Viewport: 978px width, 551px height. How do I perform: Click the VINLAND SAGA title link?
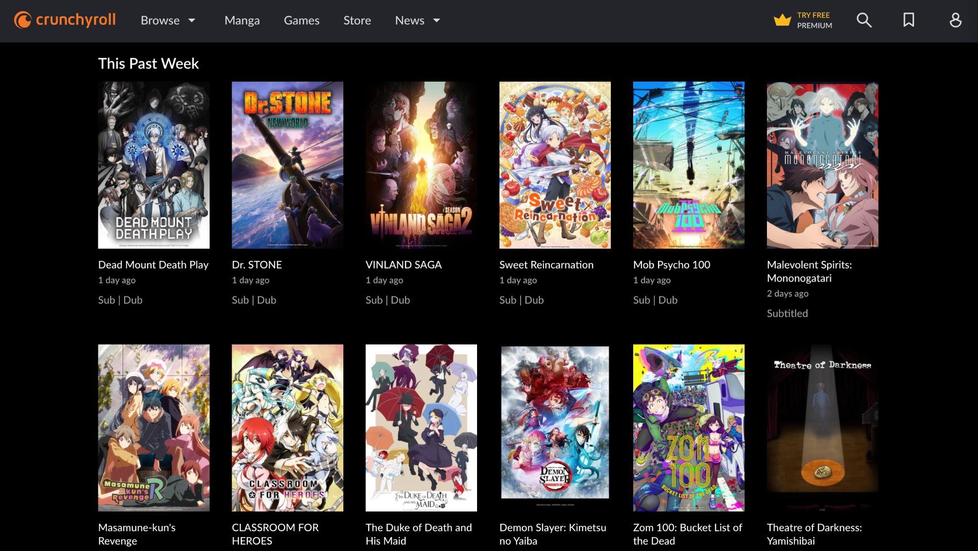pyautogui.click(x=404, y=265)
